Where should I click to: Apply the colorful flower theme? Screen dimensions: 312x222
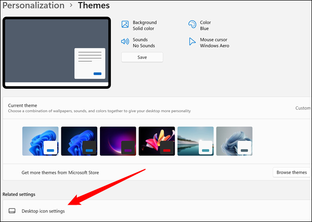[x=156, y=141]
